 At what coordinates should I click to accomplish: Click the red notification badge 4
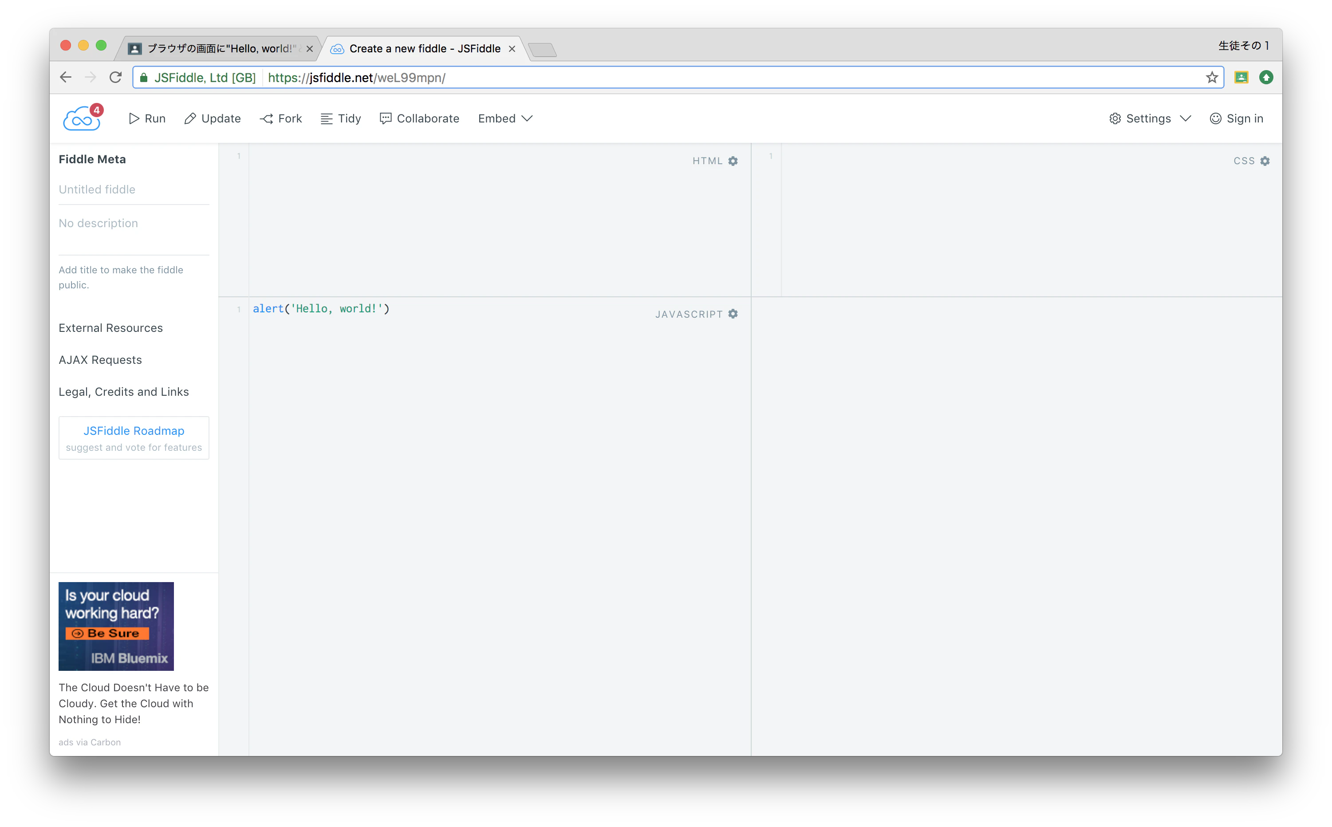point(97,110)
